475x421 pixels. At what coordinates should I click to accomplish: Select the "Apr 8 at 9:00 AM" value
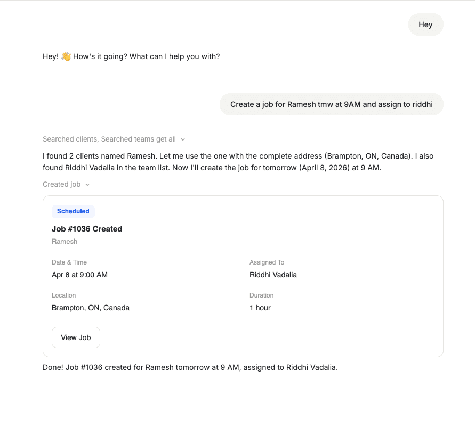pos(79,275)
